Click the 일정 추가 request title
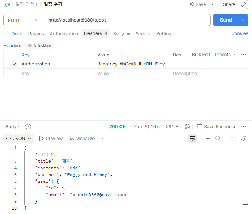This screenshot has width=252, height=214. pos(53,4)
